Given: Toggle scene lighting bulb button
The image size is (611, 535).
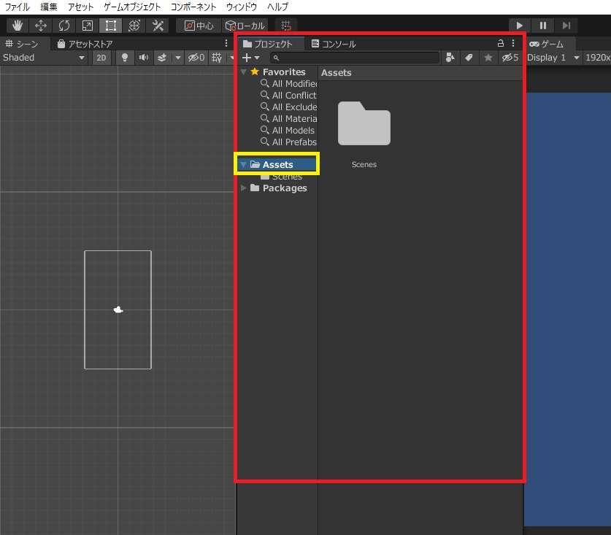Looking at the screenshot, I should point(125,58).
